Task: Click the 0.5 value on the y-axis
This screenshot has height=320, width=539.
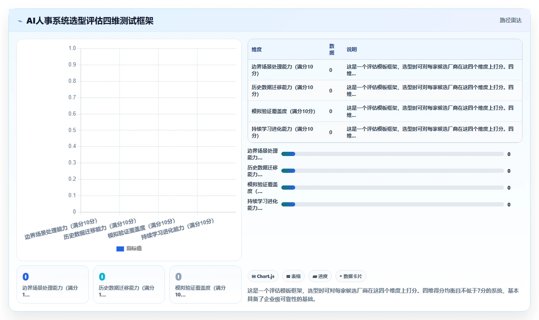Action: point(72,130)
